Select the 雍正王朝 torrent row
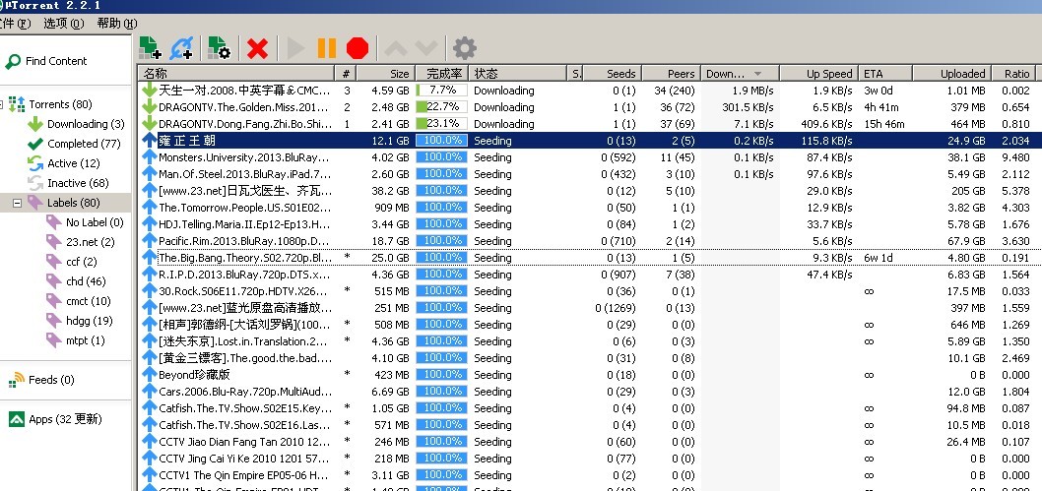This screenshot has height=491, width=1042. (590, 141)
